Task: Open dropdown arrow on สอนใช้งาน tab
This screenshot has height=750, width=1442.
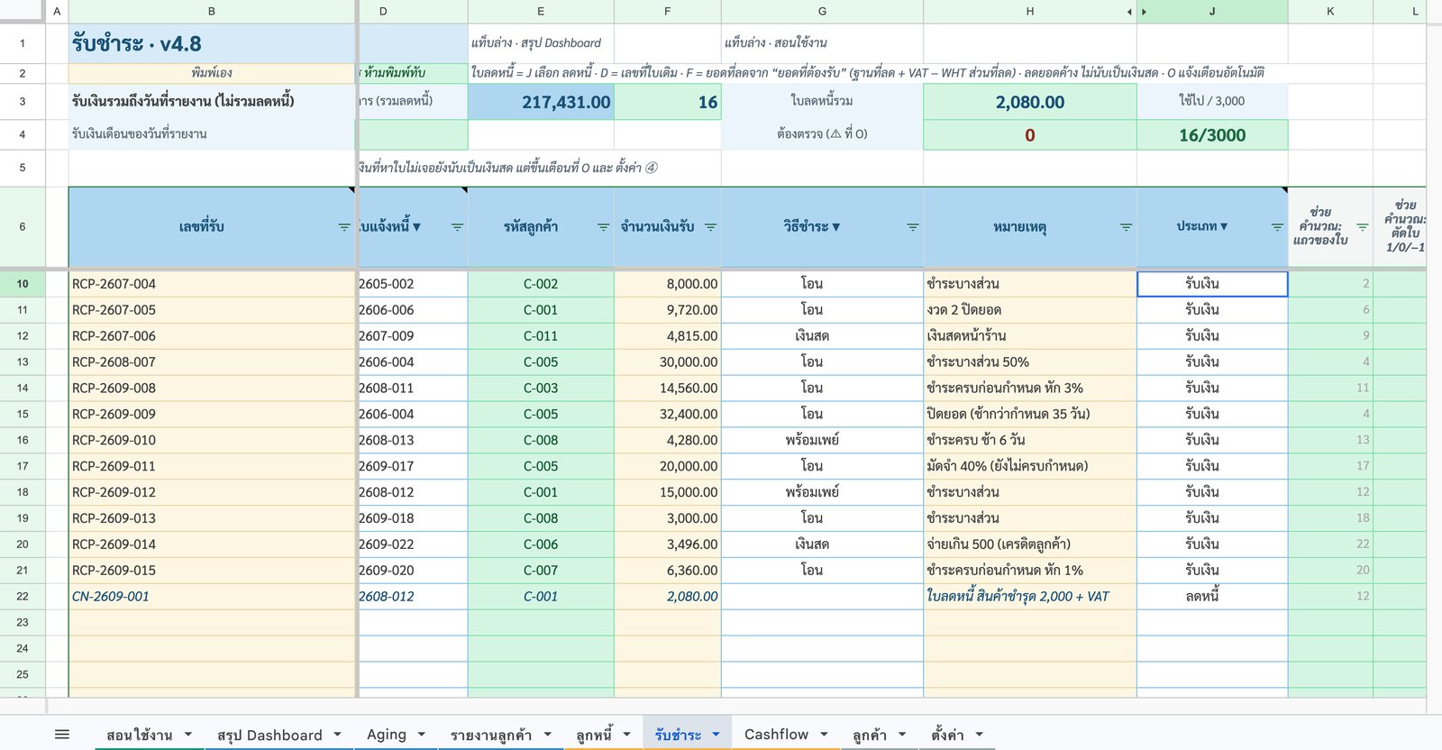Action: pos(188,735)
